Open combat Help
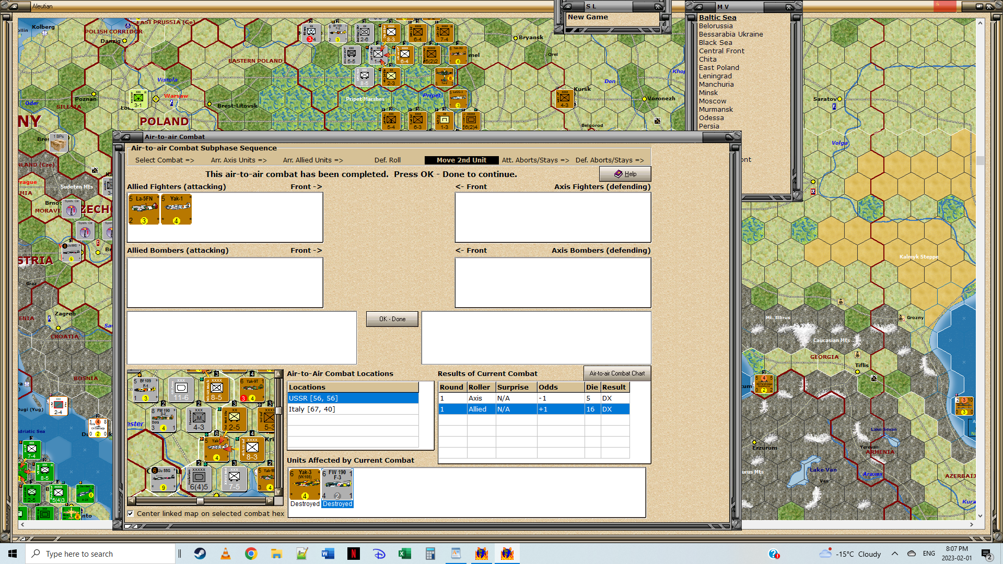Screen dimensions: 1003x564 [625, 174]
